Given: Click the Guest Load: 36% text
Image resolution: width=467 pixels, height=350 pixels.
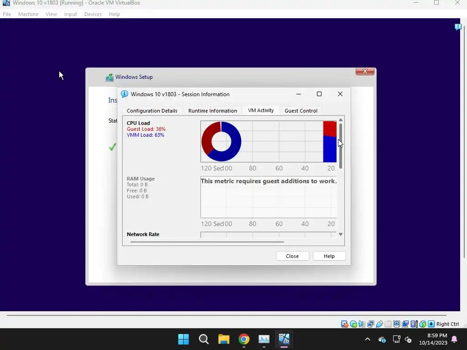Looking at the screenshot, I should (x=146, y=129).
